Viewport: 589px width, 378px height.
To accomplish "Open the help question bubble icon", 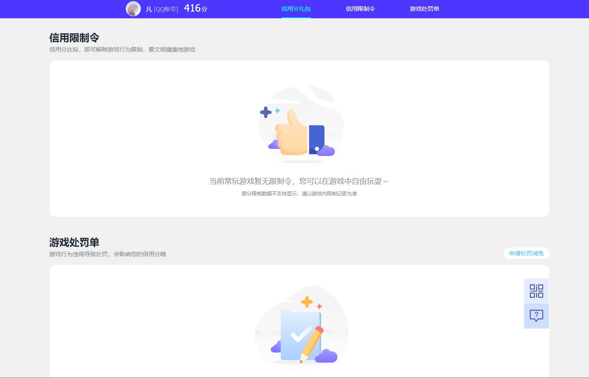I will [x=537, y=316].
